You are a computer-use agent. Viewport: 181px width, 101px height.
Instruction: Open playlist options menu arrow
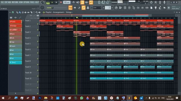pyautogui.click(x=10, y=12)
